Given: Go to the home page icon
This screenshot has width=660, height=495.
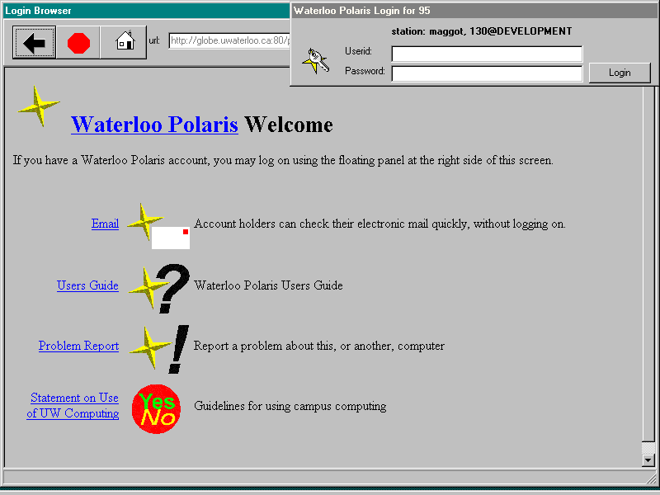Looking at the screenshot, I should (125, 42).
